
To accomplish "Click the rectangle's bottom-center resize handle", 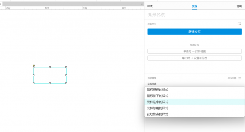I will click(50, 83).
